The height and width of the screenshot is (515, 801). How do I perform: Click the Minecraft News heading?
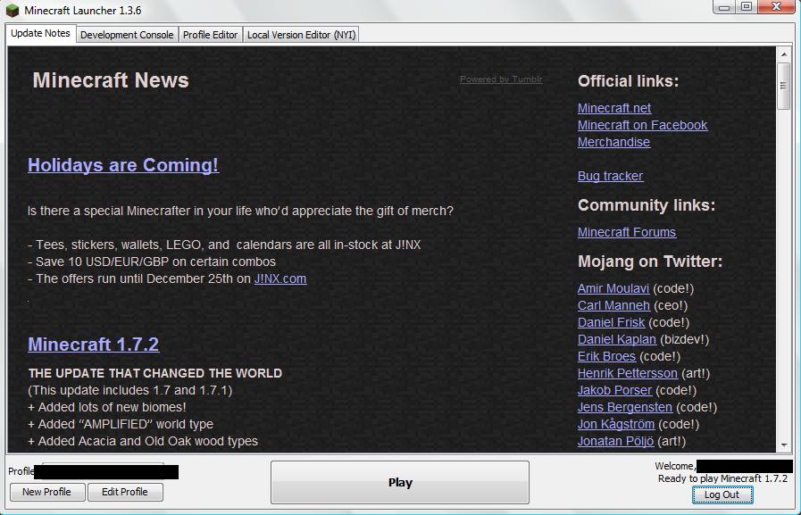coord(111,80)
